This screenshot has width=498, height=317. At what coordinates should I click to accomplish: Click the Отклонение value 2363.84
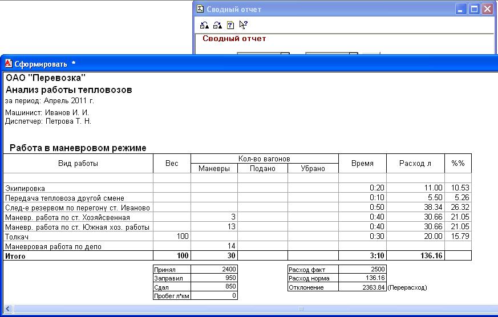[374, 287]
